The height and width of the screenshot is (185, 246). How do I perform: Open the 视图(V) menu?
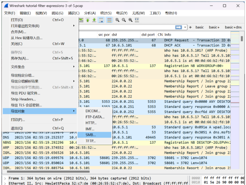point(41,13)
